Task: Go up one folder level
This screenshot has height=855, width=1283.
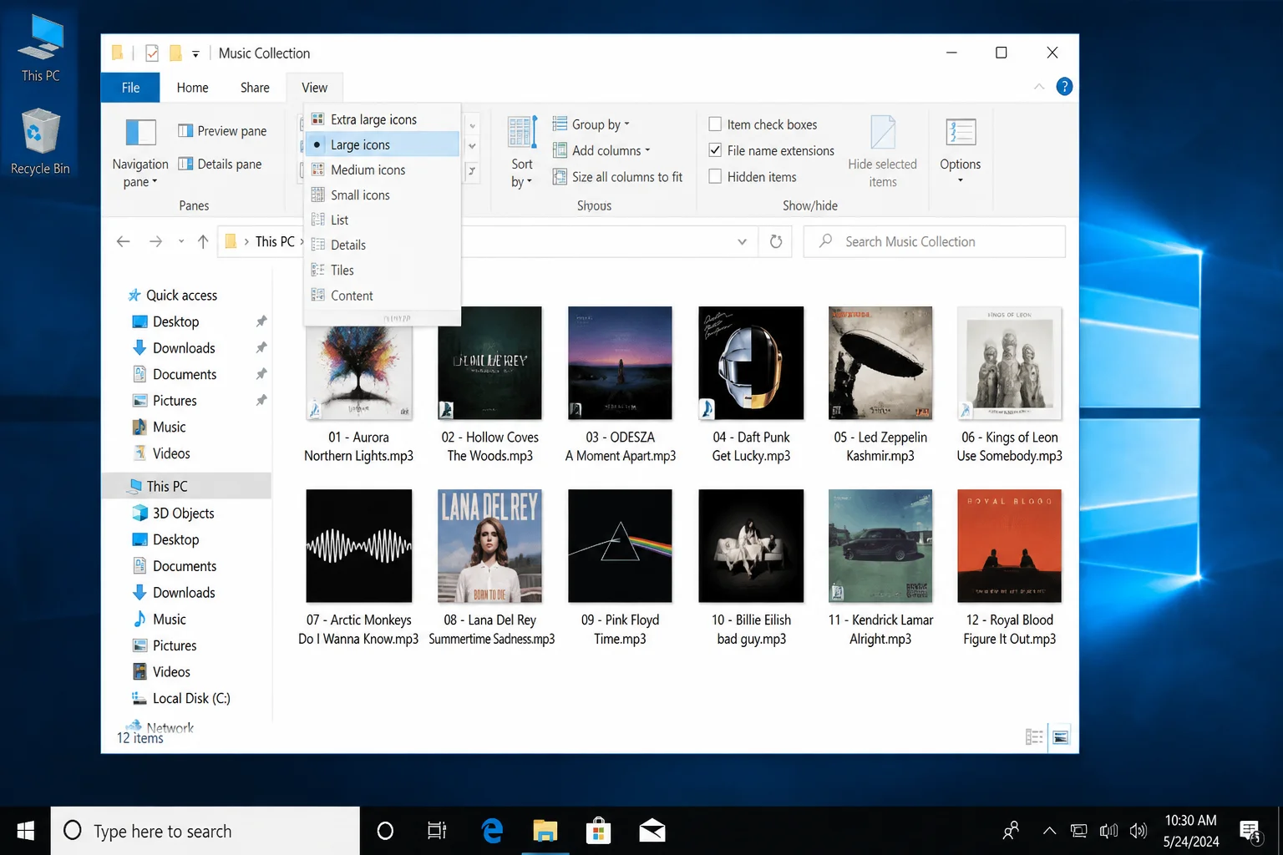Action: (203, 241)
